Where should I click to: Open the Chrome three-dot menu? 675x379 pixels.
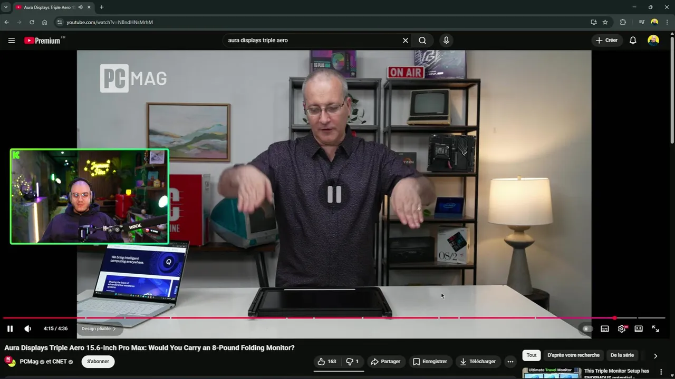[x=667, y=22]
